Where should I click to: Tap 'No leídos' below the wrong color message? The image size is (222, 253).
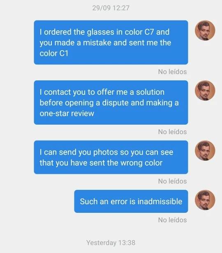172,181
